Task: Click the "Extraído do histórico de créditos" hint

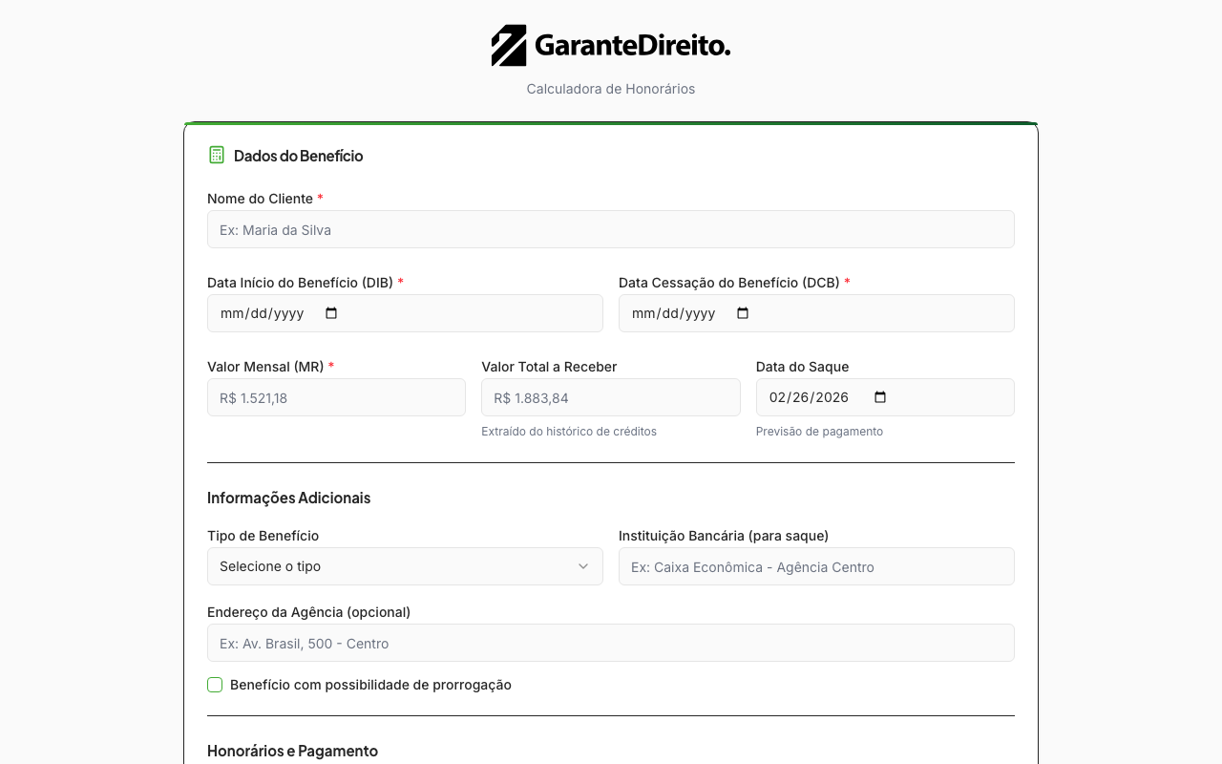Action: coord(569,432)
